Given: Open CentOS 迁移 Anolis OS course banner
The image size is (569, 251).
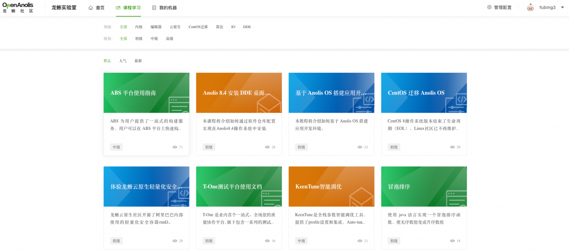Looking at the screenshot, I should pyautogui.click(x=424, y=93).
